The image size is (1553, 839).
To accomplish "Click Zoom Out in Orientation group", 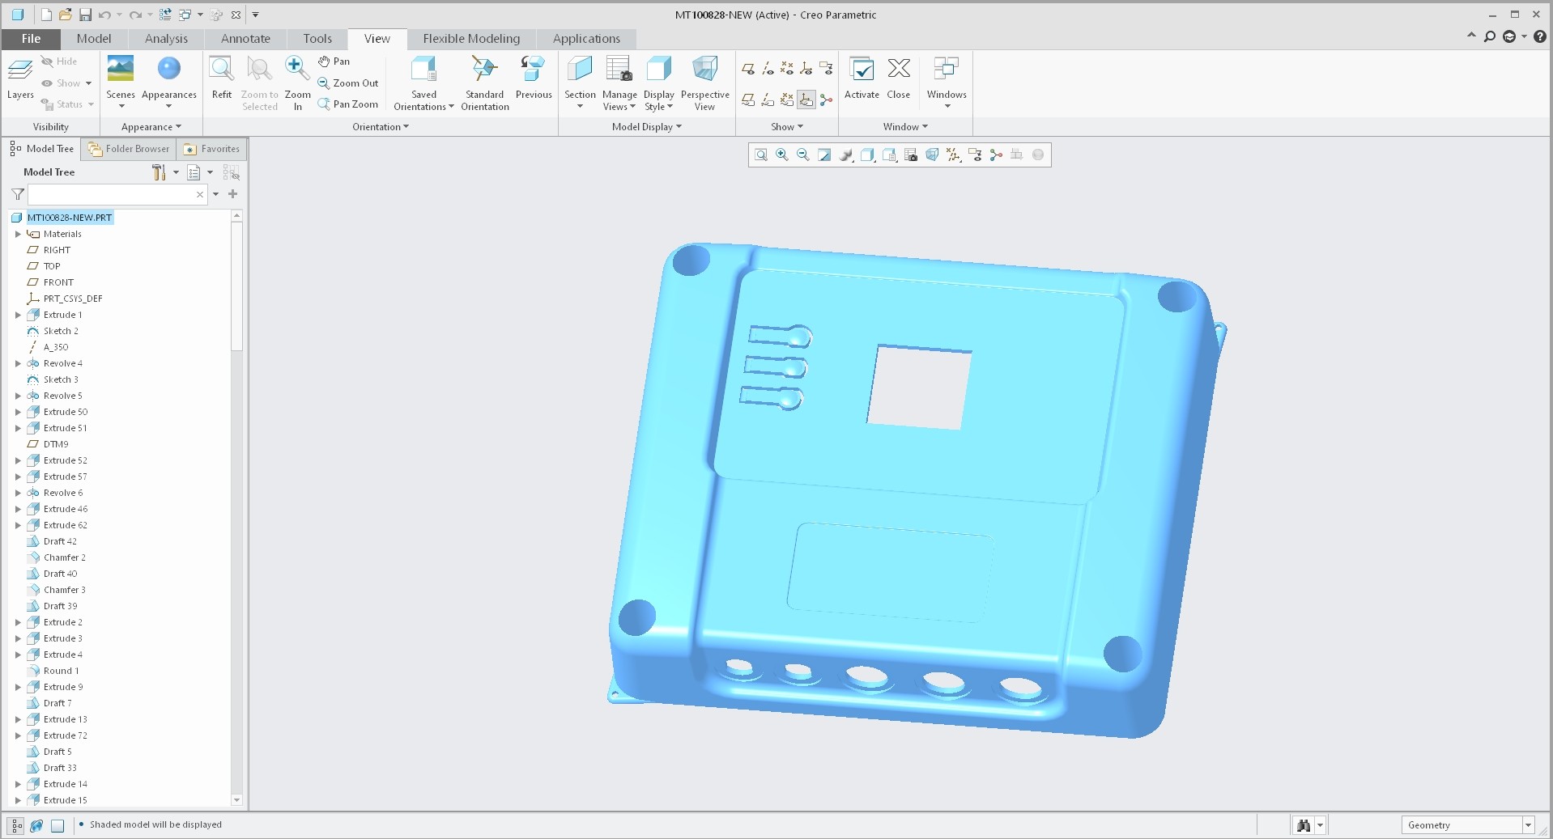I will (x=347, y=83).
